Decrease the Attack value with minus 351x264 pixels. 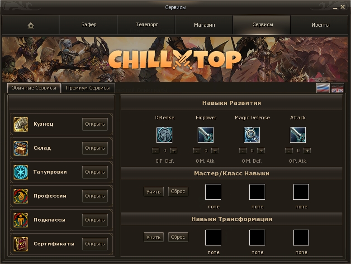click(289, 151)
